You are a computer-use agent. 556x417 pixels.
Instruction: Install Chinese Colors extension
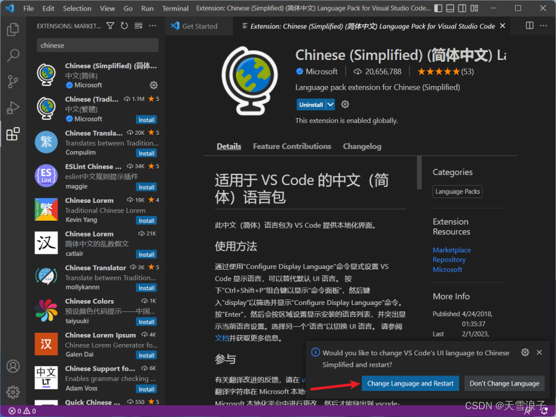point(147,321)
